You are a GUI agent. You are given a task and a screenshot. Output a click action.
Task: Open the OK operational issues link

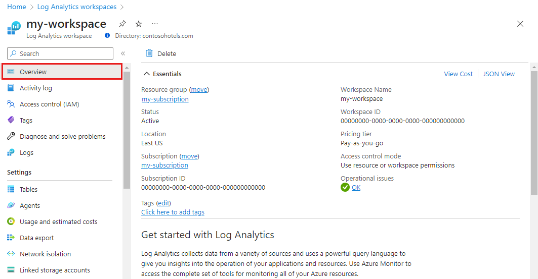[356, 187]
